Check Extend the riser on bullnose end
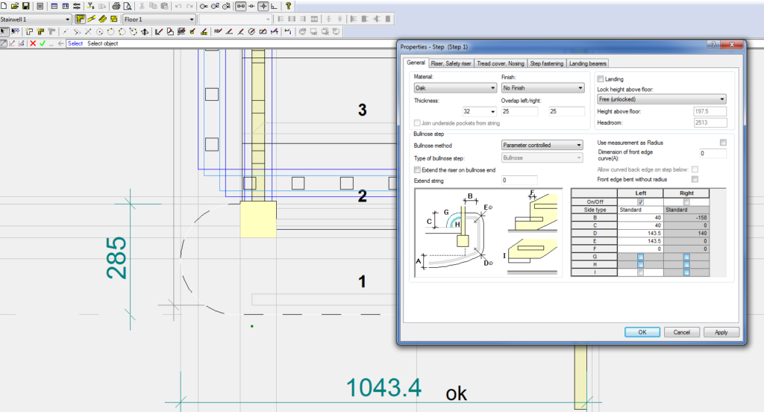 pyautogui.click(x=417, y=170)
